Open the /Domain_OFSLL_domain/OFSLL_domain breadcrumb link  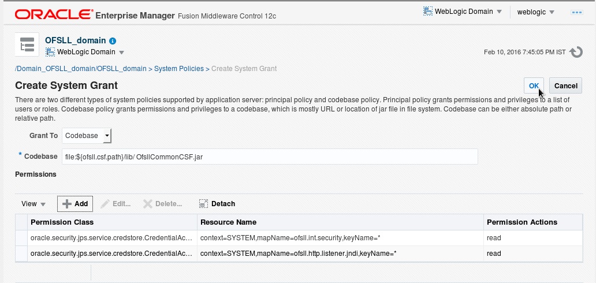(x=81, y=69)
